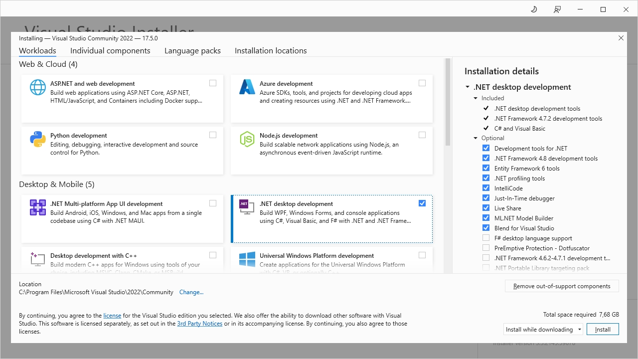Check the Azure development workload

(x=422, y=83)
